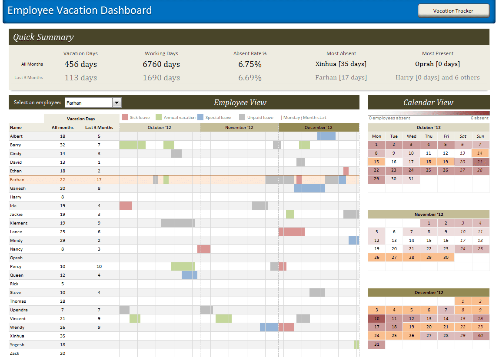Click the Unpaid leave legend swatch
This screenshot has width=499, height=357.
[241, 117]
